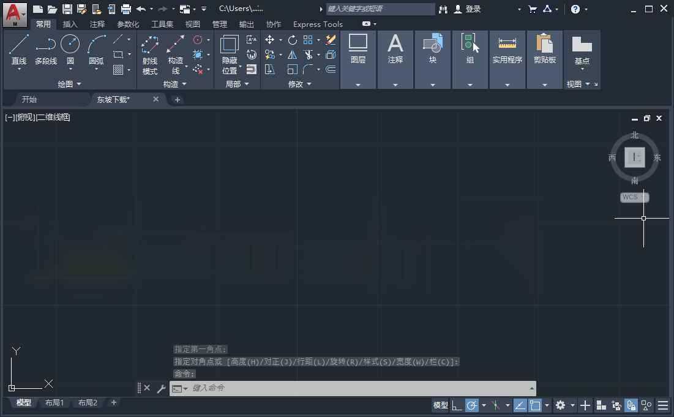Click the ViewCube top face
The height and width of the screenshot is (417, 674).
pos(634,157)
